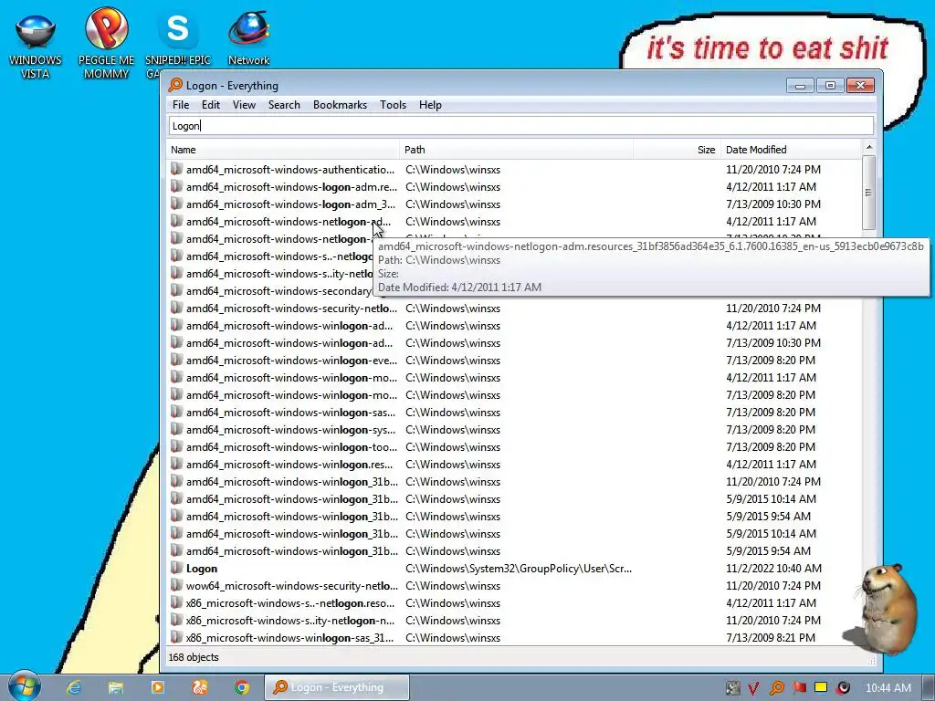Open the View menu
This screenshot has height=701, width=935.
244,105
